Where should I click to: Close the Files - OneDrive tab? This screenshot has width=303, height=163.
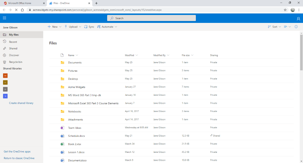pyautogui.click(x=89, y=3)
